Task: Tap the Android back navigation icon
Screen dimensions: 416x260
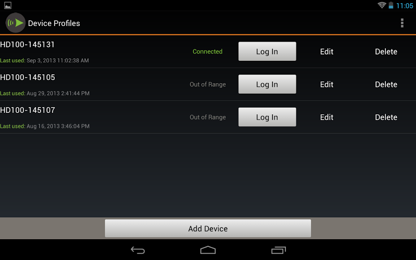Action: pyautogui.click(x=138, y=250)
